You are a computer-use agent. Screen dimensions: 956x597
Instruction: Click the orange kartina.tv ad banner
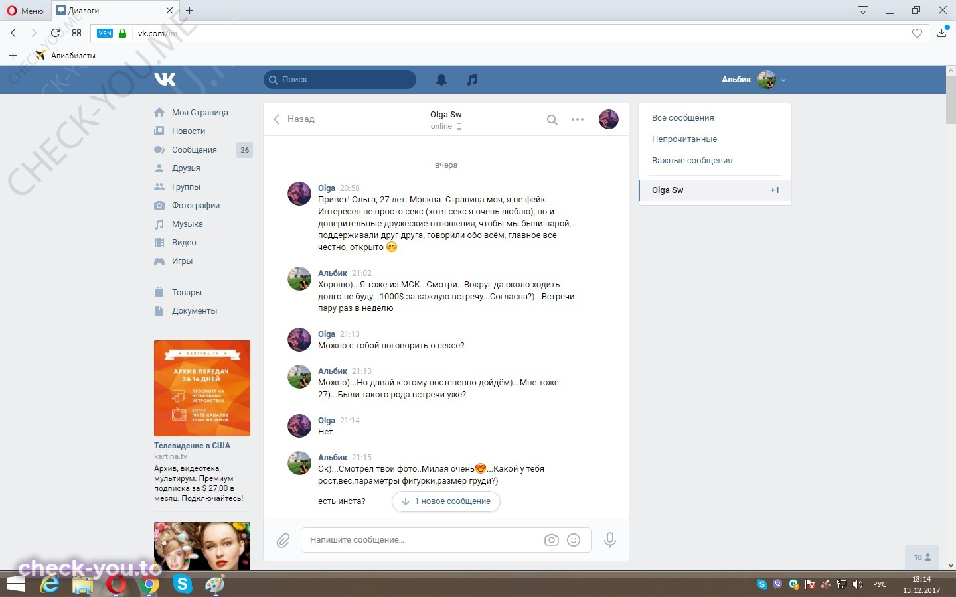click(202, 388)
